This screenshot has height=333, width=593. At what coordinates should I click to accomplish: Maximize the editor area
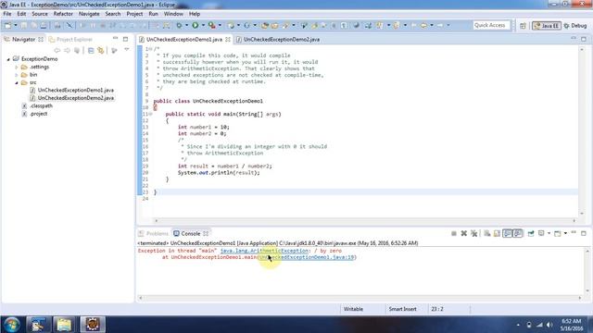click(584, 39)
